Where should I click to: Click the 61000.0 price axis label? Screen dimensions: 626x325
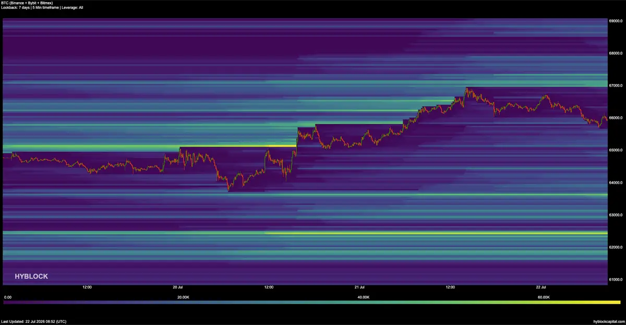616,280
